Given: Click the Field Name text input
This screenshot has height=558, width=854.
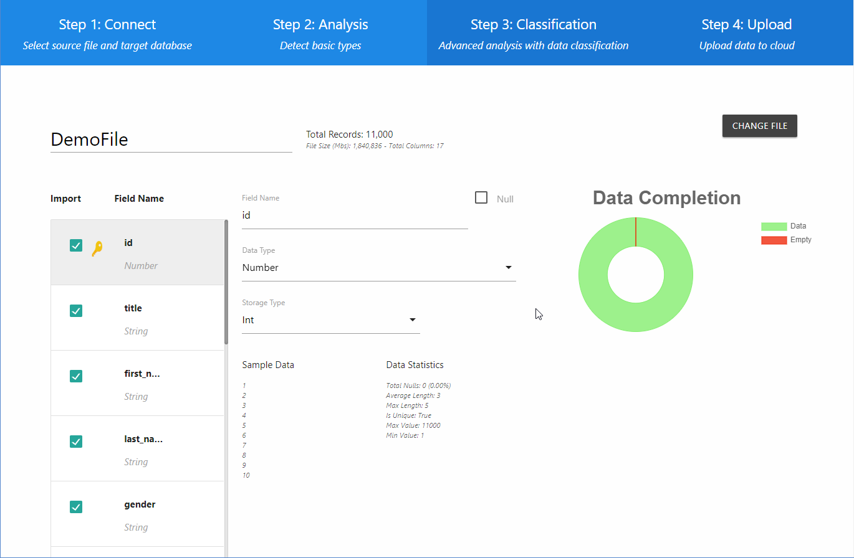Looking at the screenshot, I should coord(355,215).
